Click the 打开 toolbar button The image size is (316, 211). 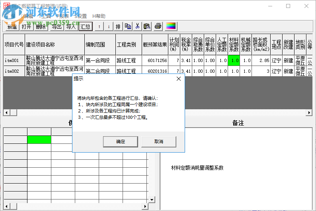coord(27,26)
